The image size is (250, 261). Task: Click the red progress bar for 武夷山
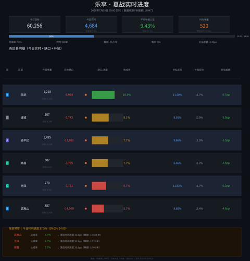coord(98,209)
